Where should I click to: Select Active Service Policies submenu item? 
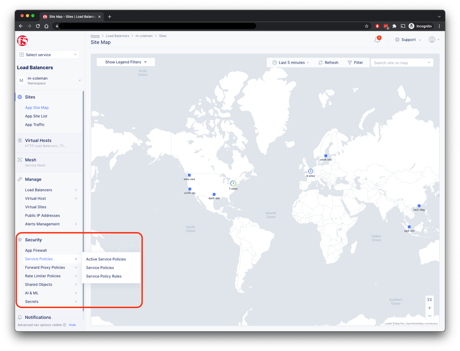coord(106,259)
